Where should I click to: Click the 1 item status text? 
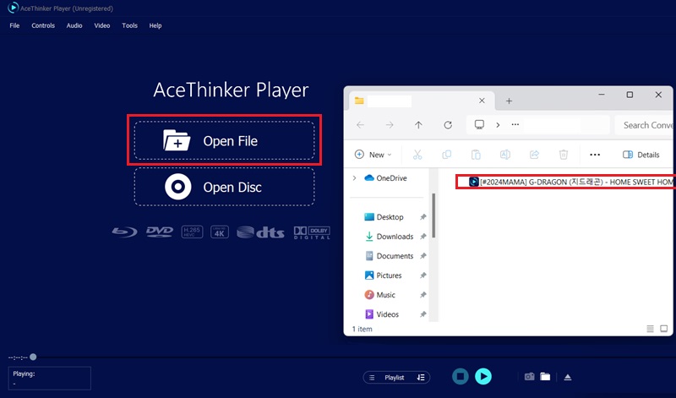click(x=363, y=329)
